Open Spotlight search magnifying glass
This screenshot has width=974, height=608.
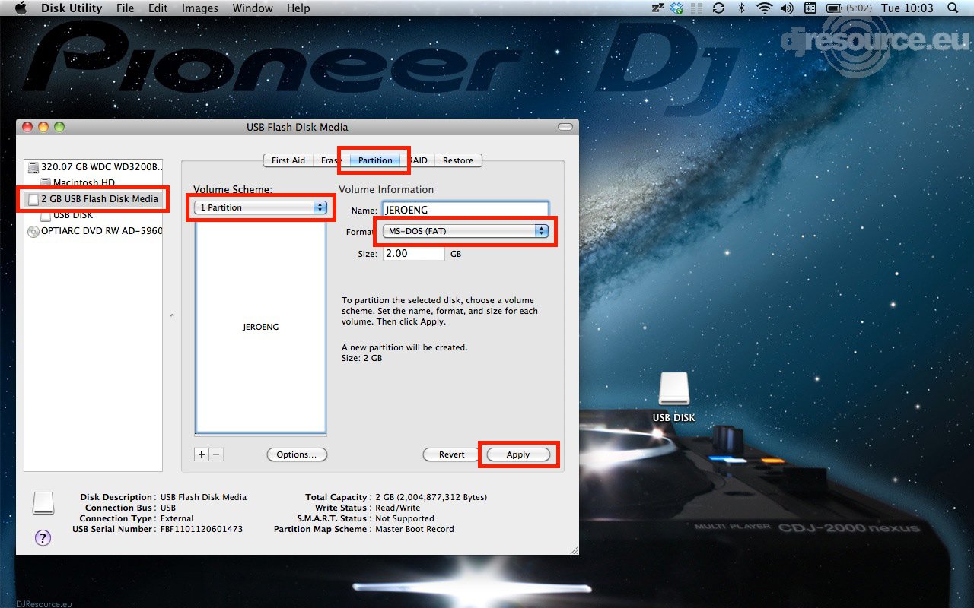click(x=953, y=8)
